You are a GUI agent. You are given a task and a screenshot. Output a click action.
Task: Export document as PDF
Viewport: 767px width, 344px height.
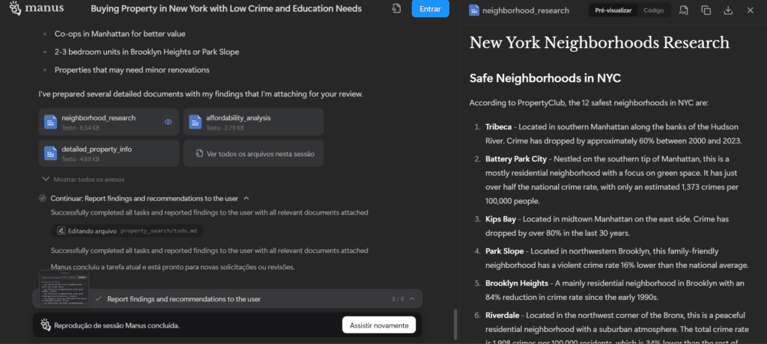(x=683, y=10)
